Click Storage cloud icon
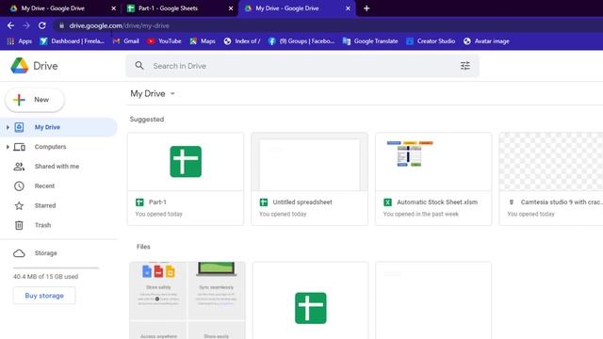The height and width of the screenshot is (339, 603). tap(19, 253)
